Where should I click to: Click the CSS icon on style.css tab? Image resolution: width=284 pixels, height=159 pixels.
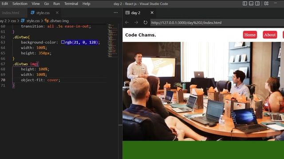point(32,13)
